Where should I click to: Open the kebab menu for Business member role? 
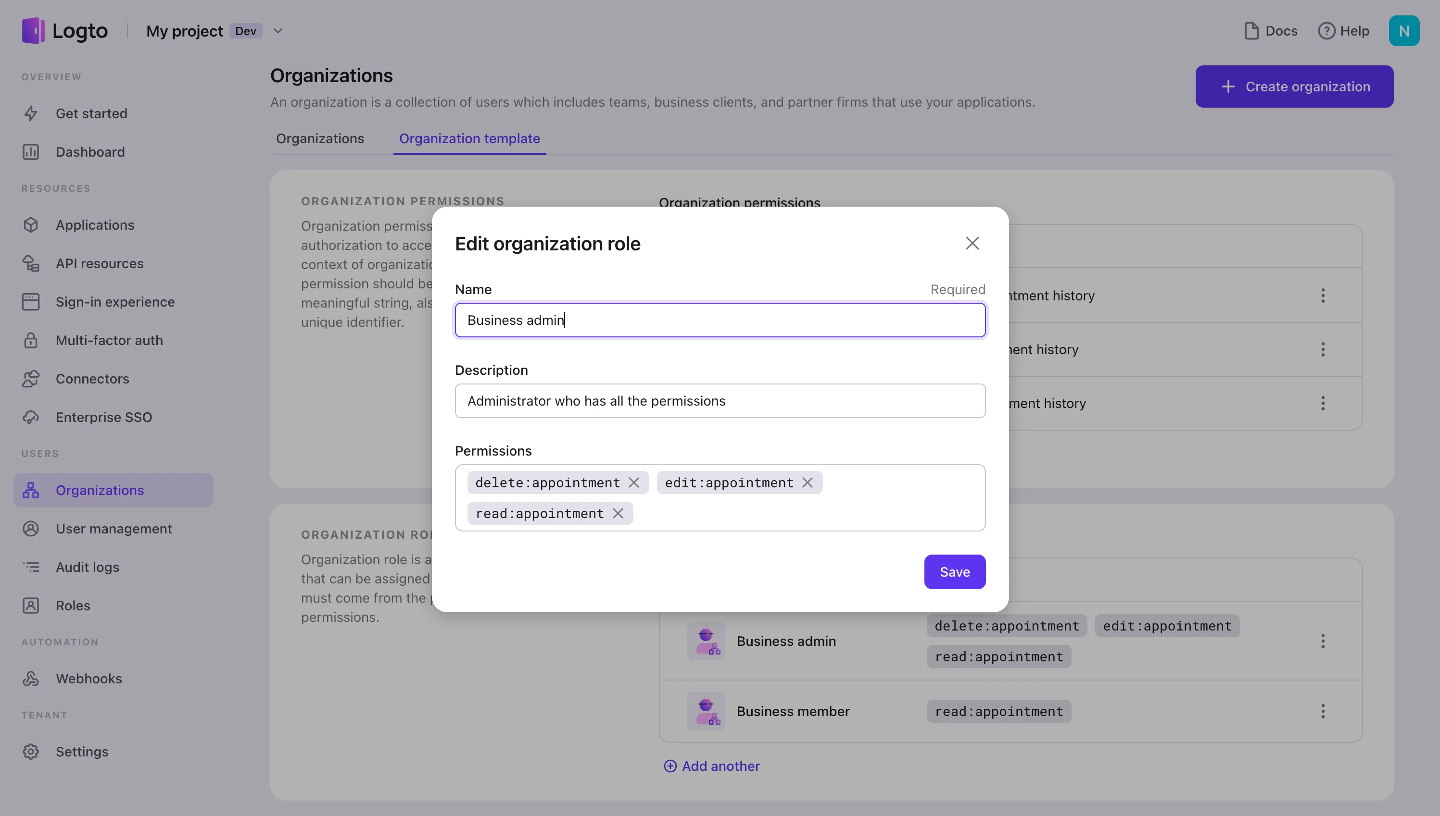point(1322,711)
